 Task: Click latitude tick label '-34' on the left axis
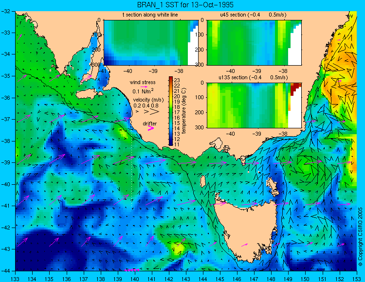click(x=5, y=54)
